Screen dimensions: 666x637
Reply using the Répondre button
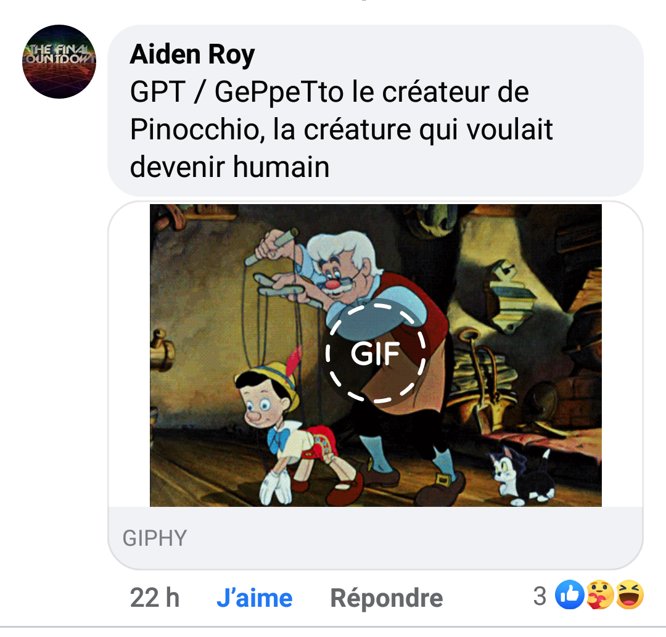pos(387,598)
